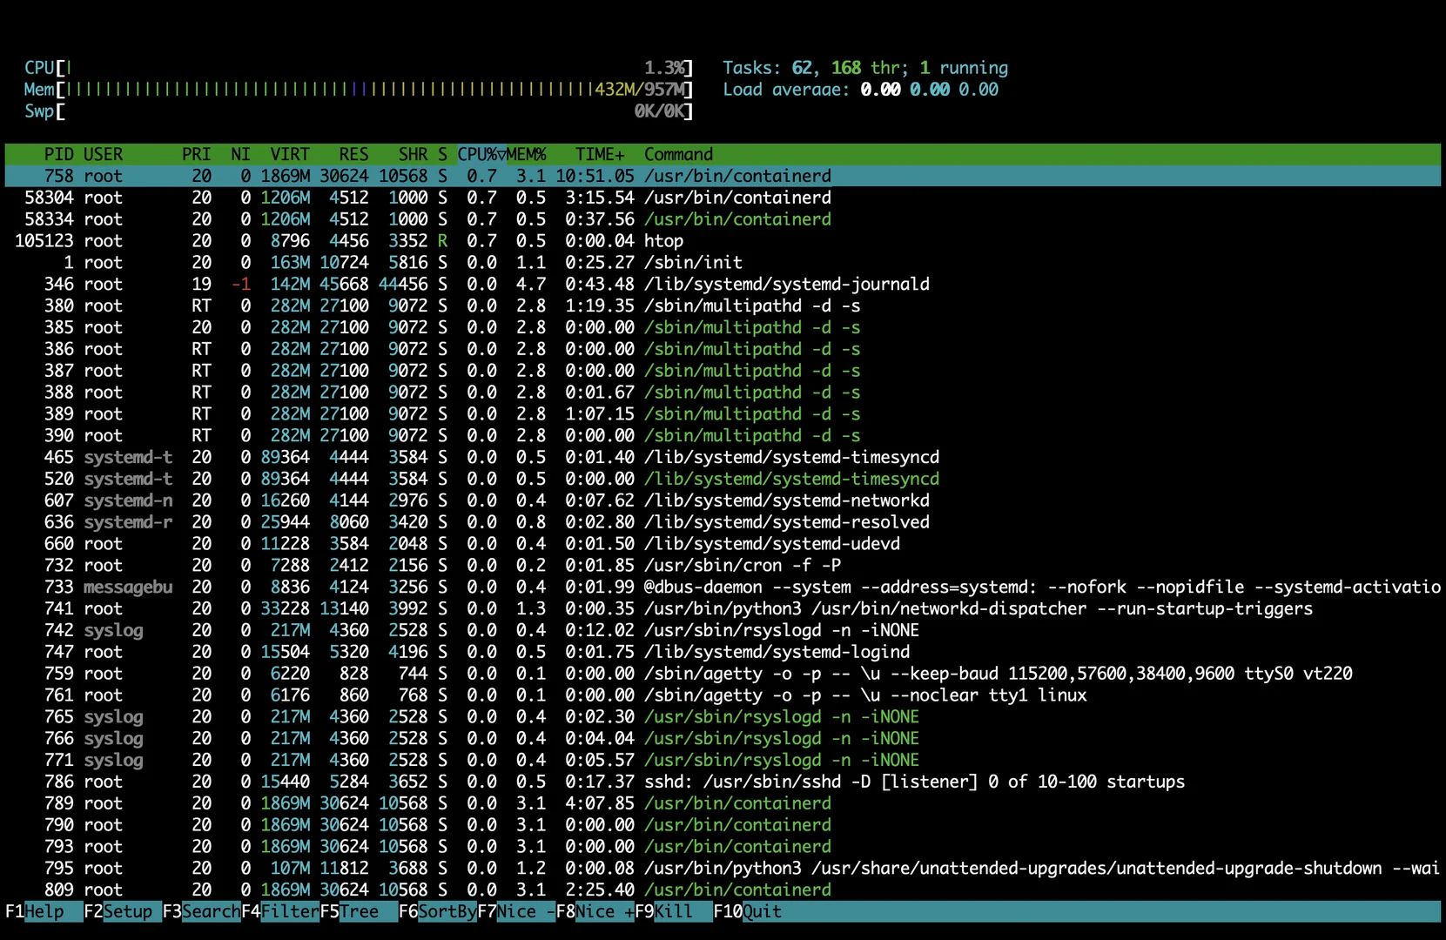
Task: Select systemd-logind process row
Action: [723, 652]
